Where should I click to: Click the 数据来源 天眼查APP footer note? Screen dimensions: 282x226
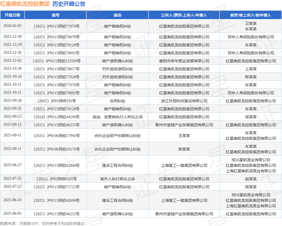(42, 224)
